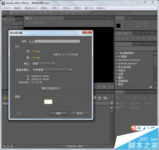Click the graph icon right of the stopwatch
159x150 pixels.
(x=105, y=98)
